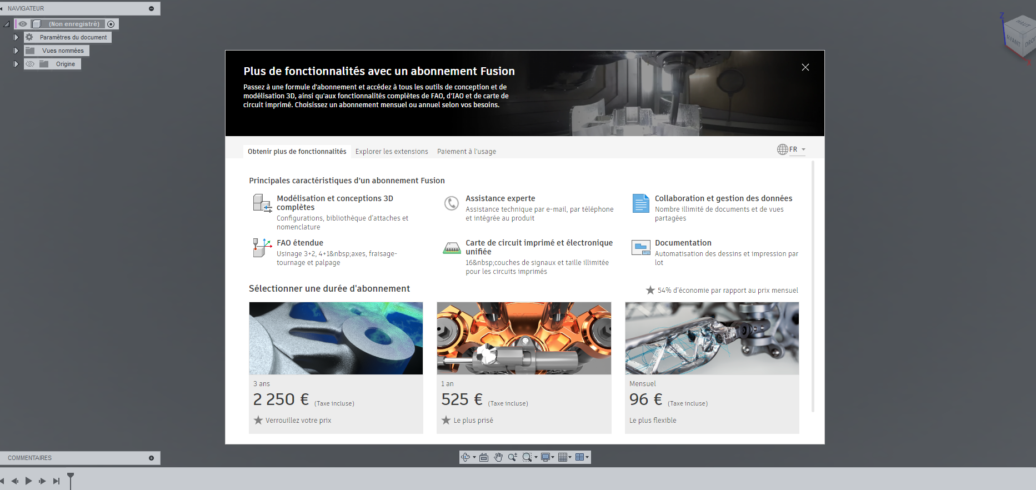
Task: Click the 1 an plan thumbnail image
Action: click(524, 338)
